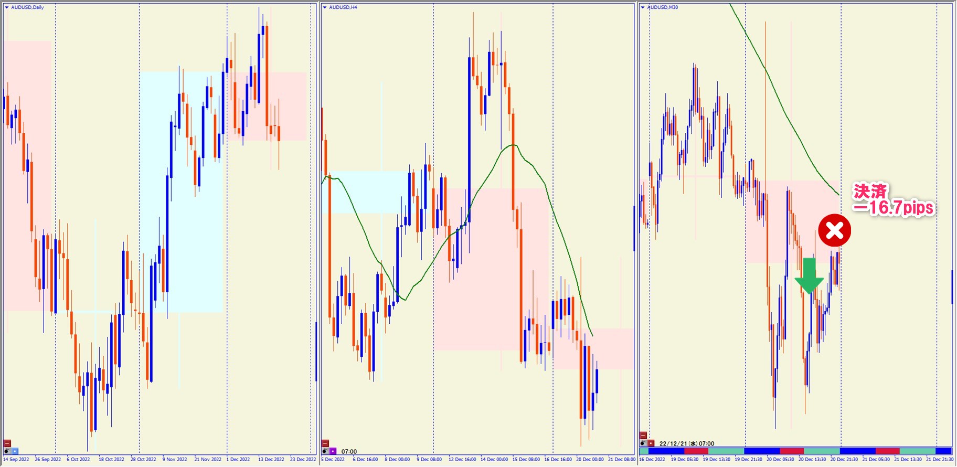
Task: Select the AUDUSD,H4 chart title
Action: point(343,7)
